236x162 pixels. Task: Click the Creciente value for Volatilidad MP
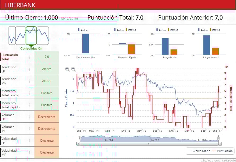pyautogui.click(x=47, y=152)
